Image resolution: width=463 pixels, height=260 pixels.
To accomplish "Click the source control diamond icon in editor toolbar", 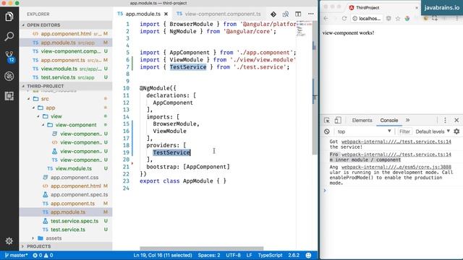I will pos(273,14).
